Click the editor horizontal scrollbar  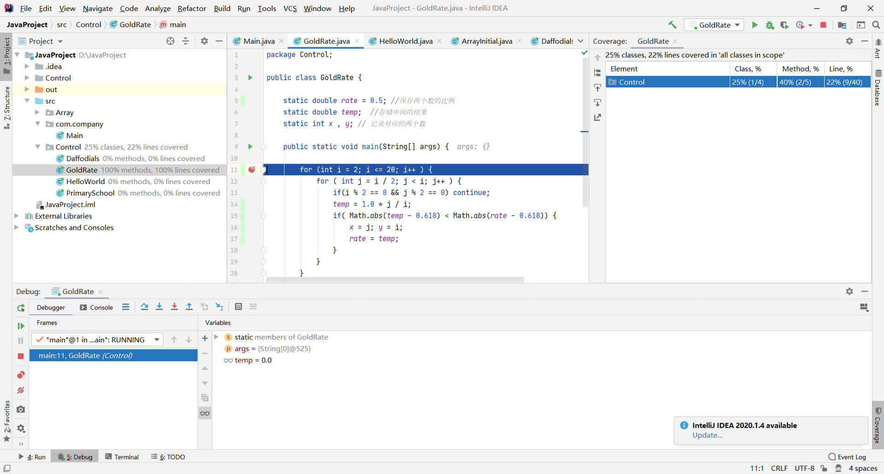[x=395, y=280]
